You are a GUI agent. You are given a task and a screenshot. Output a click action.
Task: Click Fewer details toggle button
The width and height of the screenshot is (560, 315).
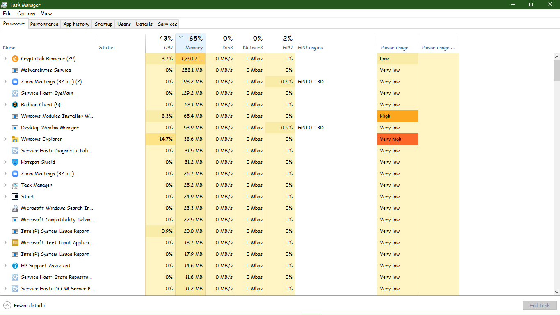pyautogui.click(x=24, y=306)
